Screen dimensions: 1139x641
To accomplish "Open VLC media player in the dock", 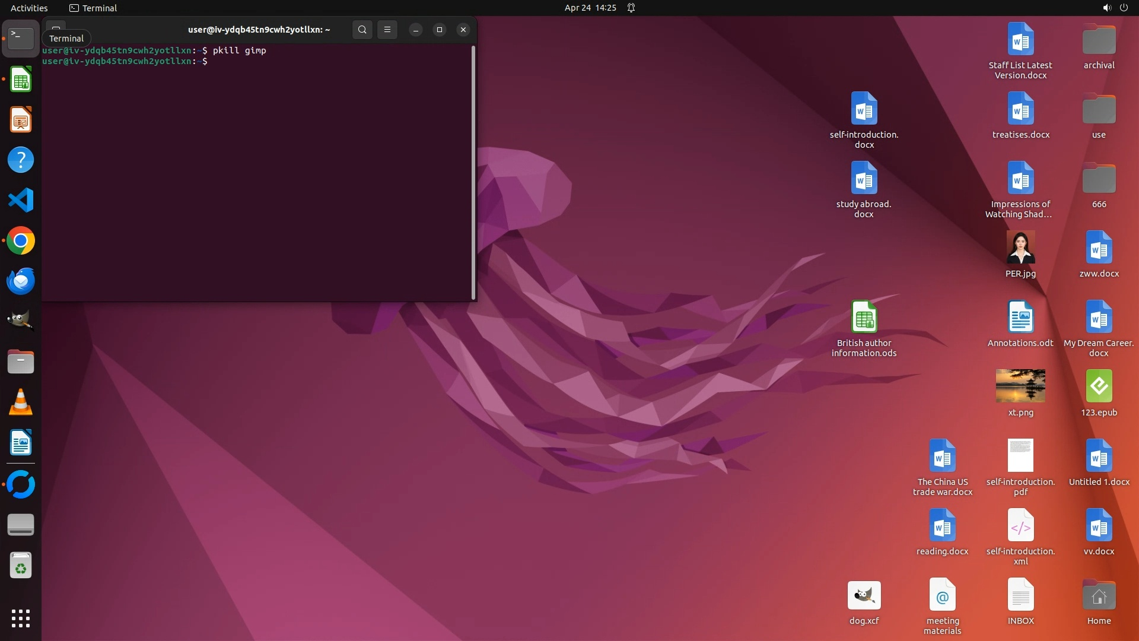I will 21,402.
